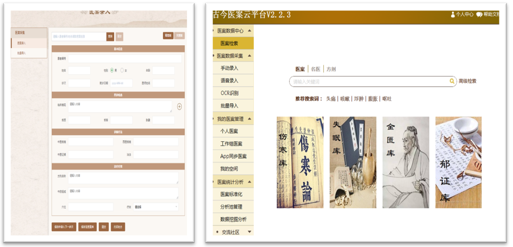This screenshot has height=247, width=513.
Task: Switch to the 名医 search tab
Action: click(x=315, y=69)
